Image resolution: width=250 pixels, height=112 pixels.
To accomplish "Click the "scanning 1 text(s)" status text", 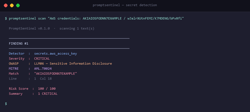I will pos(77,28).
